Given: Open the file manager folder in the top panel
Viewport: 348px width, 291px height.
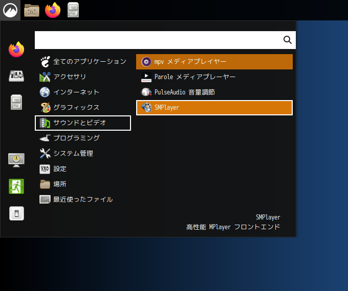Looking at the screenshot, I should pyautogui.click(x=32, y=10).
